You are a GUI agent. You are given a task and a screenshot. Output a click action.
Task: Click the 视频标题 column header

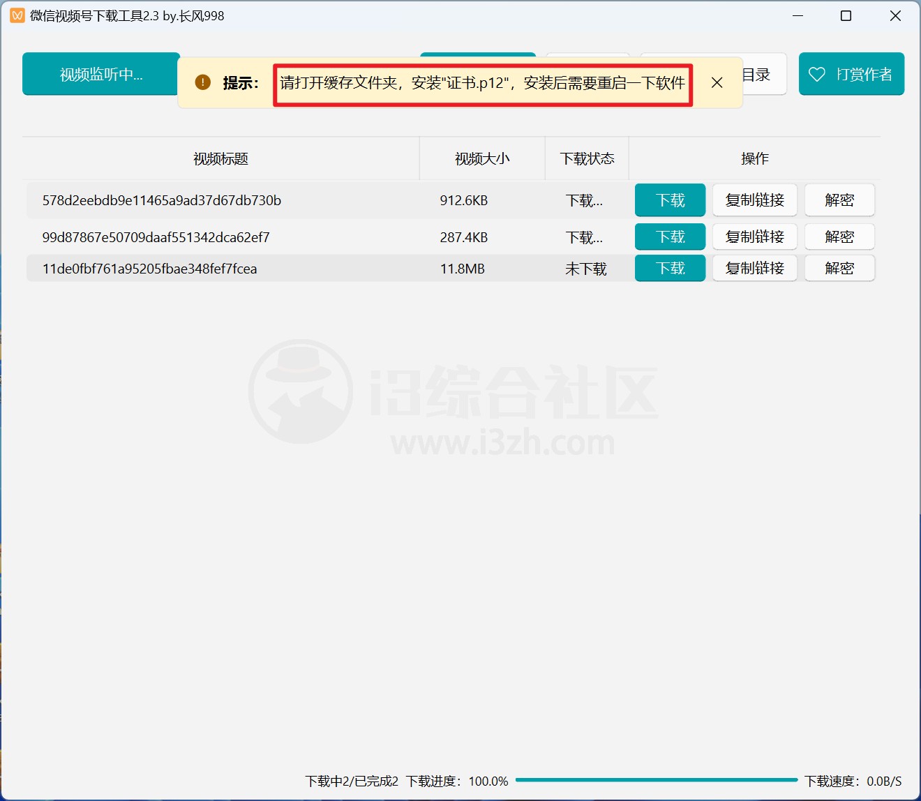(220, 159)
